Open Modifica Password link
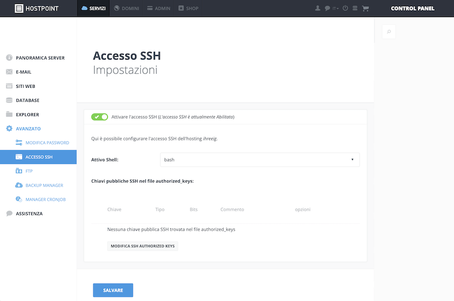This screenshot has height=301, width=454. click(x=47, y=143)
